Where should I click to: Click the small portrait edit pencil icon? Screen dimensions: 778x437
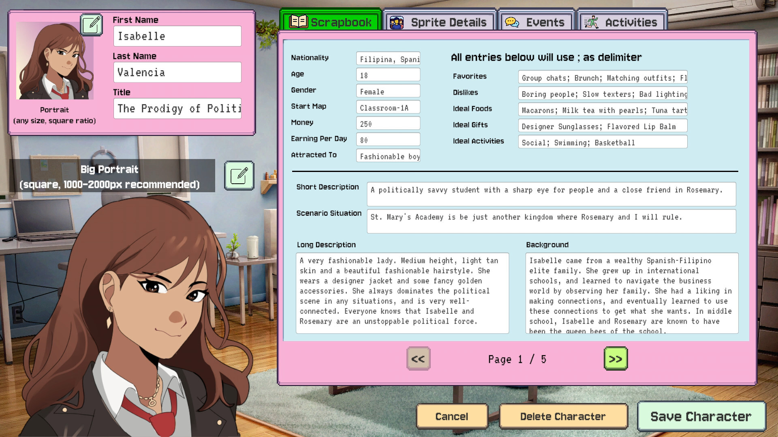(92, 25)
